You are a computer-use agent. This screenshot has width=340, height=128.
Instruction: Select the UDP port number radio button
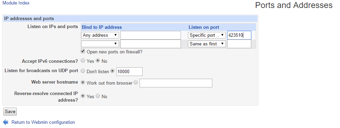[x=112, y=71]
